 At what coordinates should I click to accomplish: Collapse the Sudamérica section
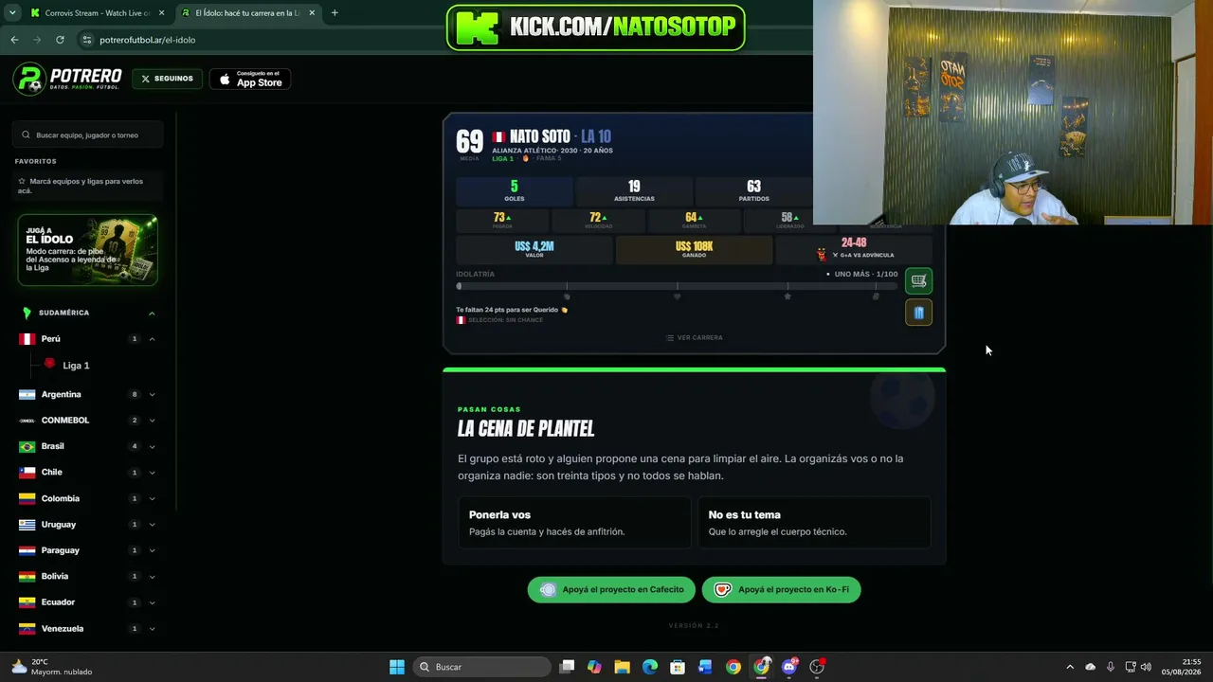click(152, 313)
